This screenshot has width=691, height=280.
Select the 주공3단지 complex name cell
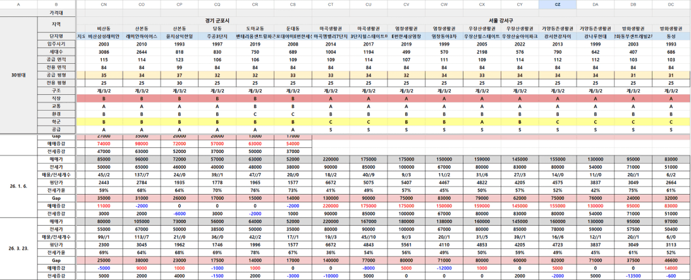(217, 37)
